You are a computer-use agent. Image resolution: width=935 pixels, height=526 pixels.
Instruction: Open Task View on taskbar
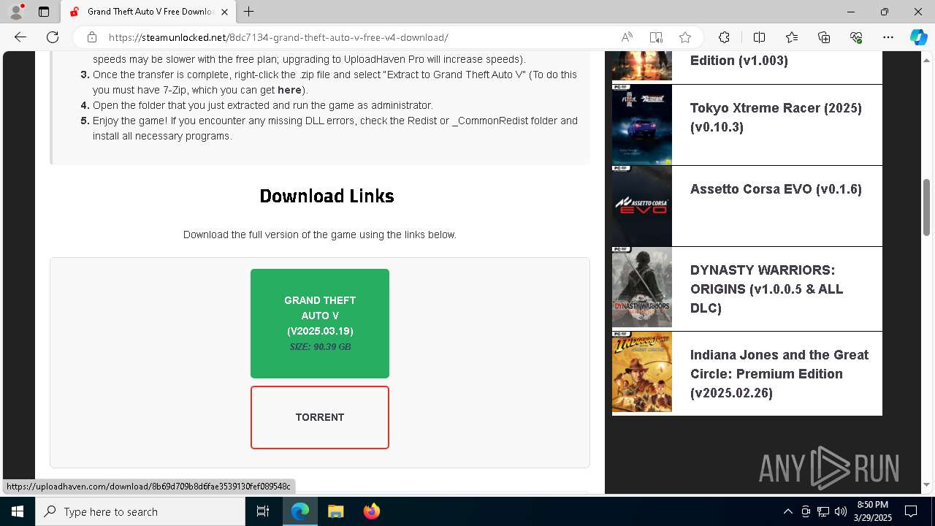point(263,511)
